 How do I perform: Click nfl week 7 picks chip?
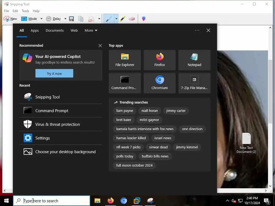[x=128, y=147]
